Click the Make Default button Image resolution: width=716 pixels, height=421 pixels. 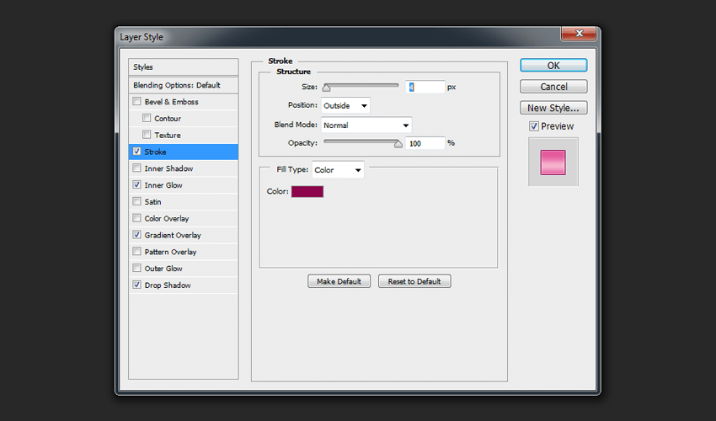(339, 281)
